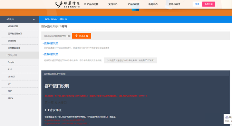Click the 登录 login button

pos(197,4)
